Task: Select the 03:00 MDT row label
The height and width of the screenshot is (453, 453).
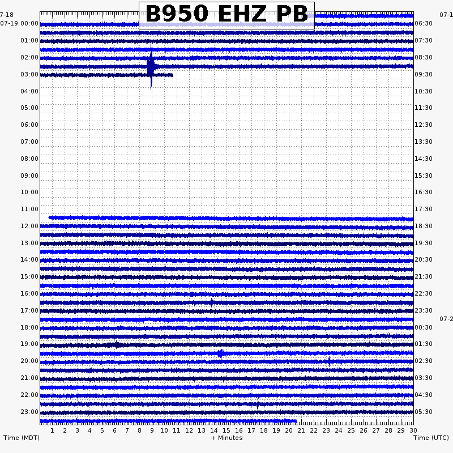Action: pos(29,75)
